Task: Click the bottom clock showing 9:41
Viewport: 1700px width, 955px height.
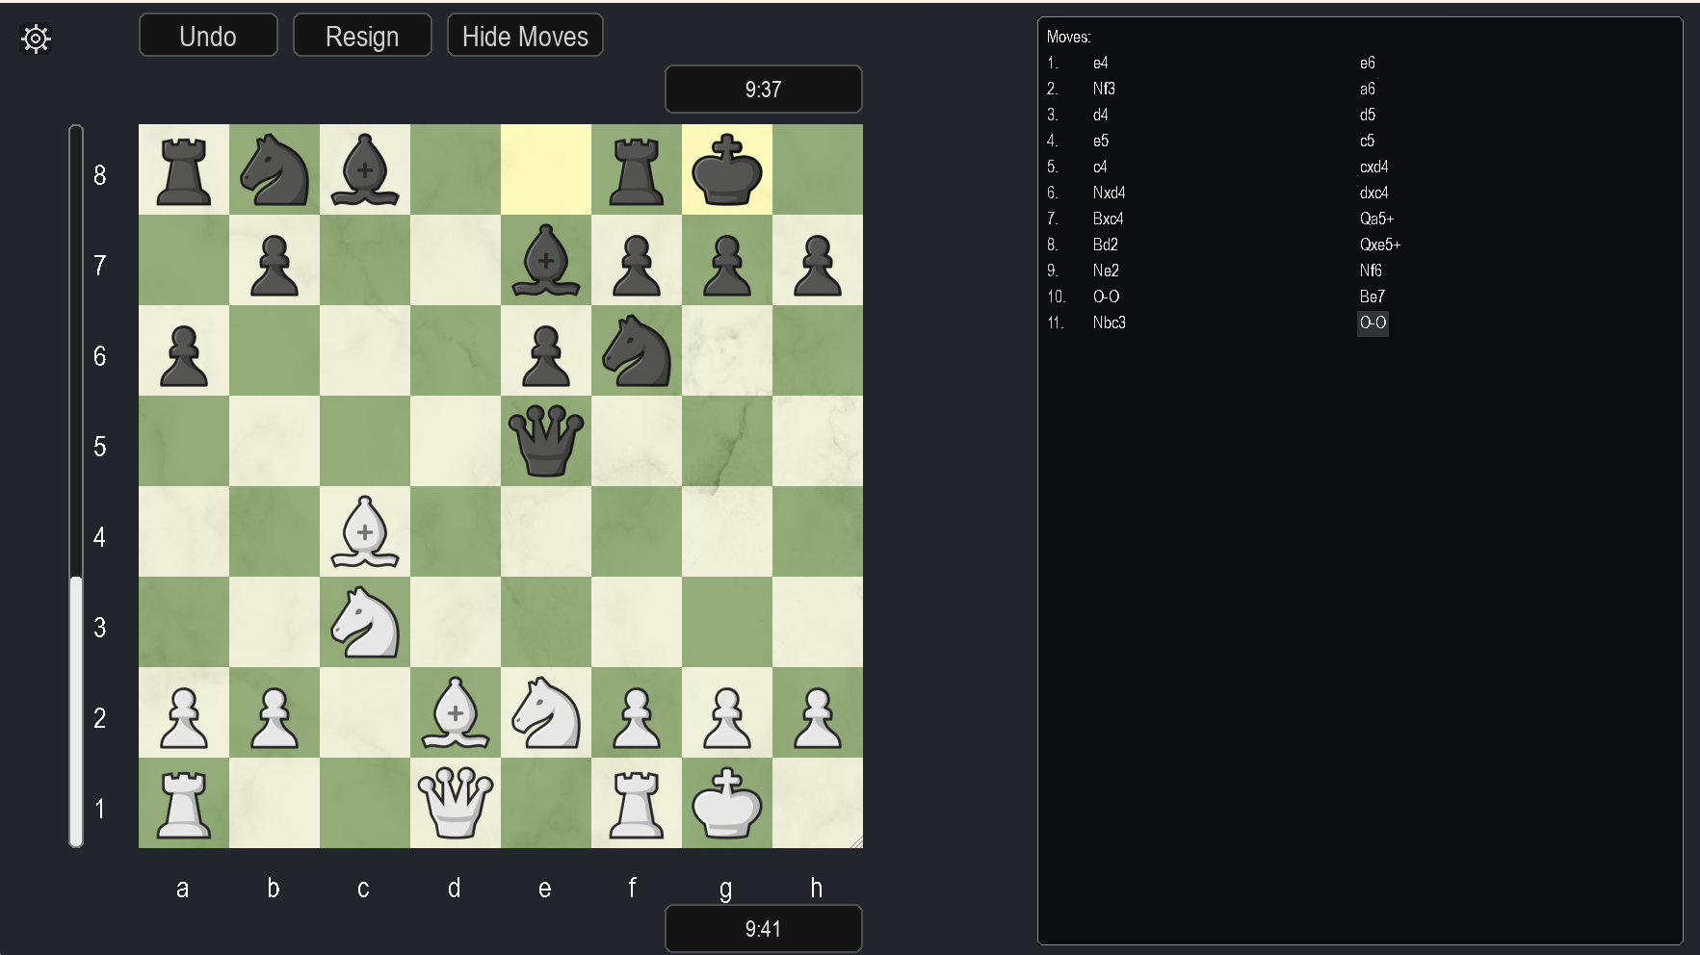Action: 763,929
